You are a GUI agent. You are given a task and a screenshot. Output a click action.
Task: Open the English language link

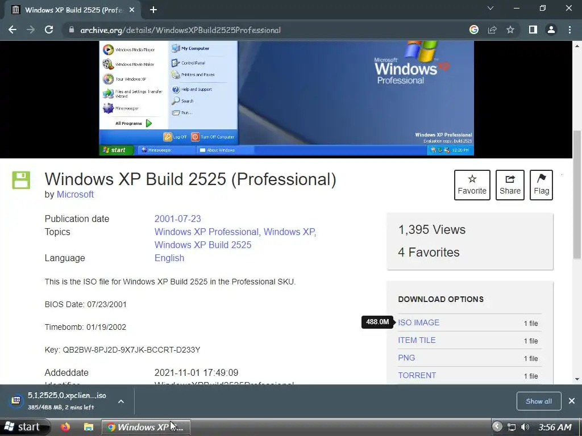click(x=169, y=258)
